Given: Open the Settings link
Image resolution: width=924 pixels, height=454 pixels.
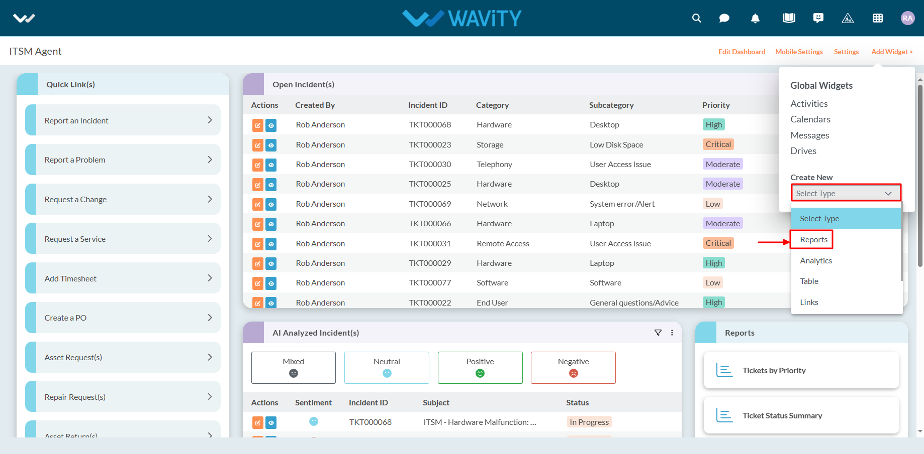Looking at the screenshot, I should pyautogui.click(x=846, y=52).
